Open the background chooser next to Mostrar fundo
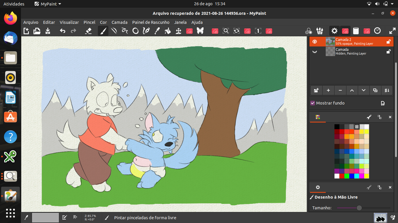 (x=383, y=103)
